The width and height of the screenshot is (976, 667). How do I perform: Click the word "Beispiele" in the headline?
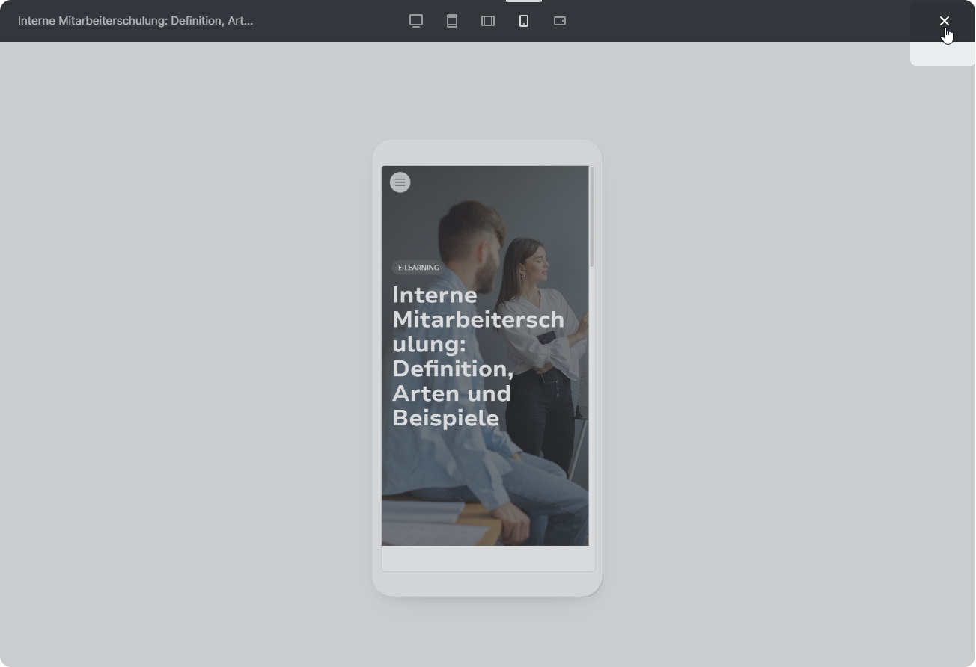[445, 418]
